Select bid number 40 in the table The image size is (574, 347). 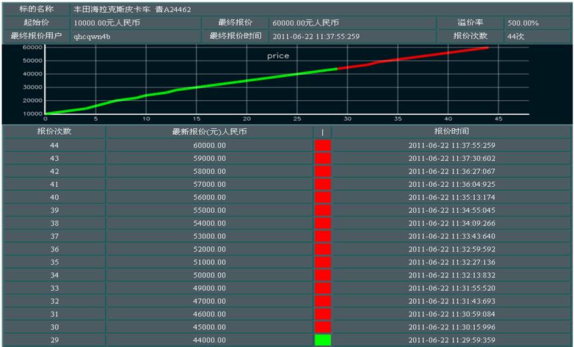(x=54, y=197)
